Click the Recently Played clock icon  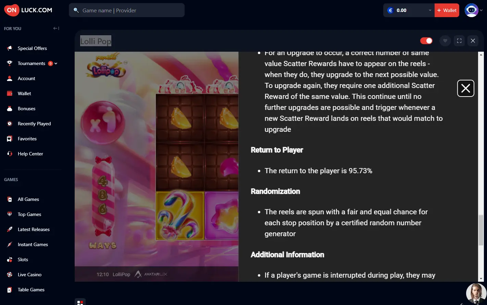[x=10, y=124]
